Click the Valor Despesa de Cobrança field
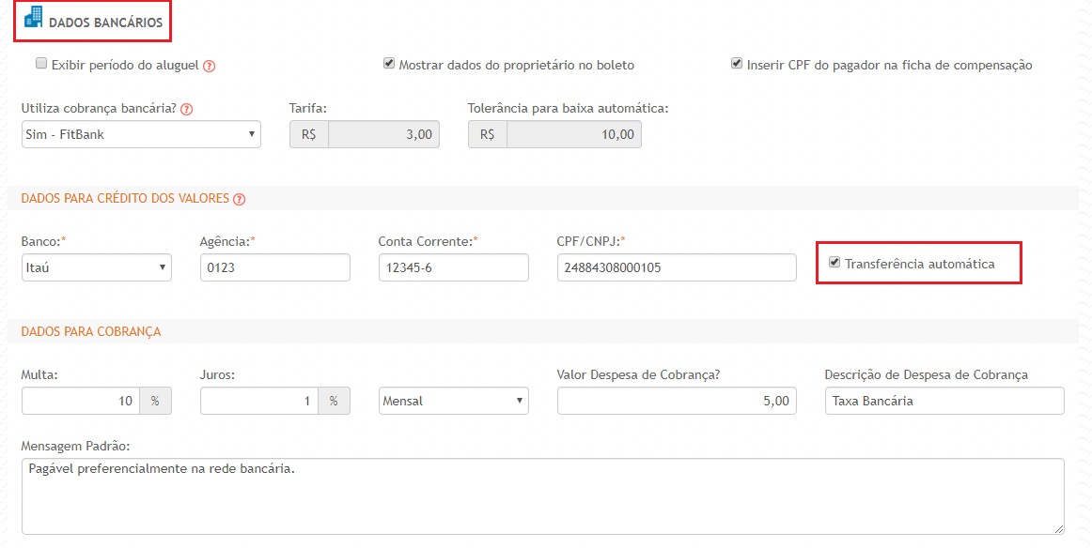 pos(676,401)
